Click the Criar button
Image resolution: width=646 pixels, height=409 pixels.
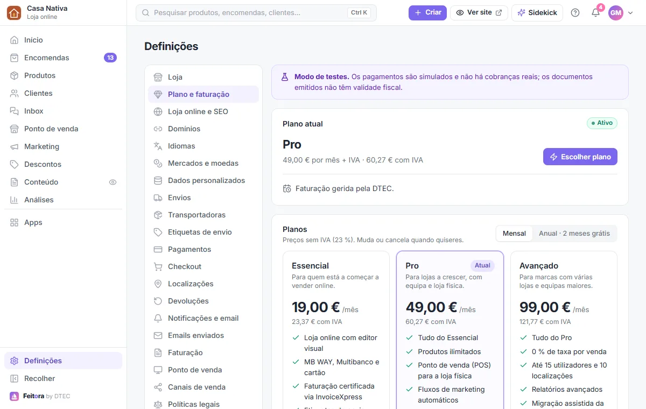pos(427,12)
